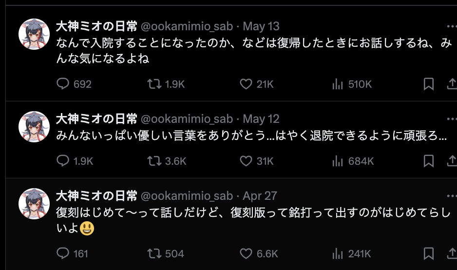Open more options on May 13 tweet

[452, 26]
